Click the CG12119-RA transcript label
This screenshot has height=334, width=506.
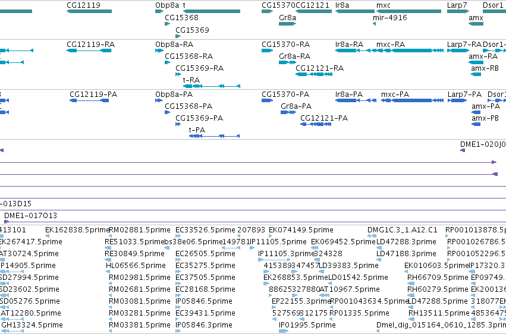coord(90,44)
